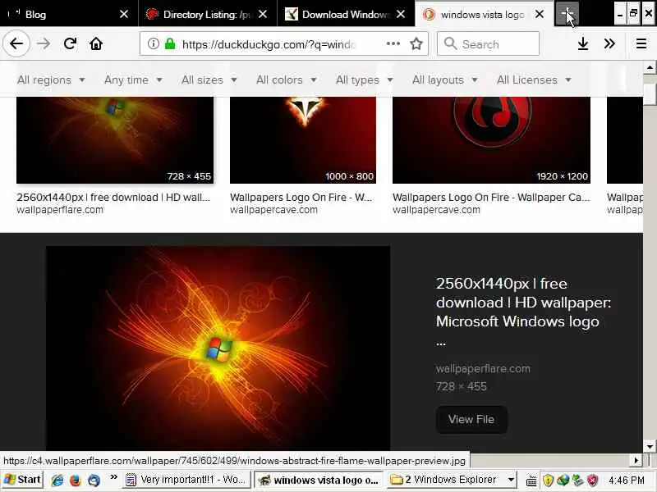Image resolution: width=657 pixels, height=492 pixels.
Task: Open the All regions filter dropdown
Action: click(51, 80)
